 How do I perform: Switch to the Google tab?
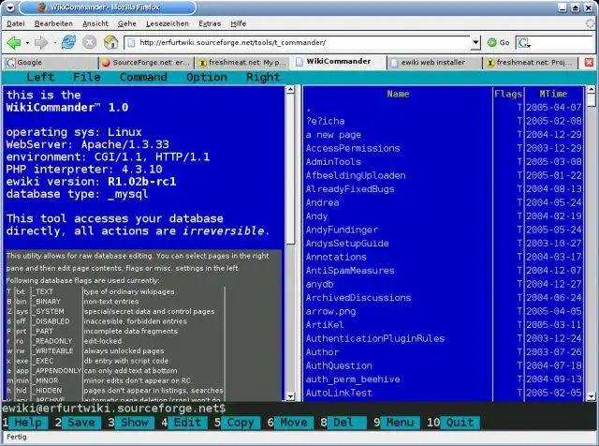point(50,63)
